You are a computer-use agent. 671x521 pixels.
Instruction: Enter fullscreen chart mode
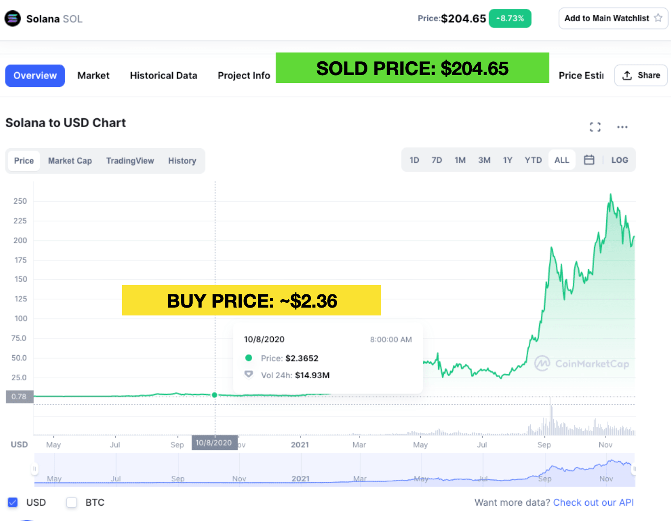[x=595, y=127]
